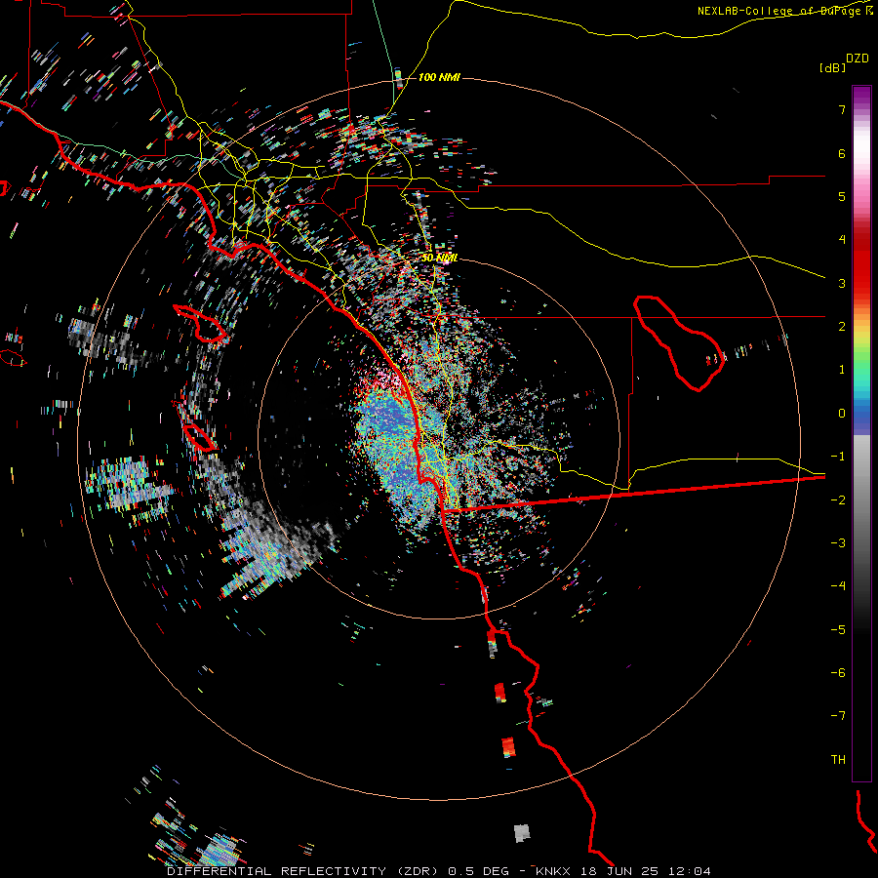Select the 4 value on the dB scale
This screenshot has height=878, width=878.
click(842, 240)
